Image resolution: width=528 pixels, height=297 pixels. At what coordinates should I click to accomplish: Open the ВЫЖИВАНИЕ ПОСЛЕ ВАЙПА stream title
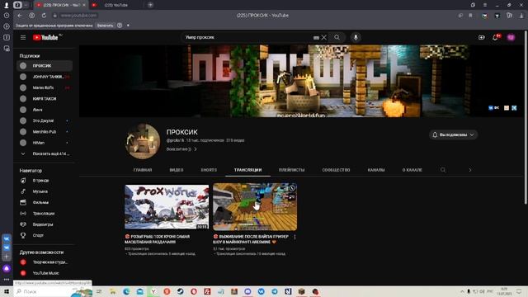point(251,239)
